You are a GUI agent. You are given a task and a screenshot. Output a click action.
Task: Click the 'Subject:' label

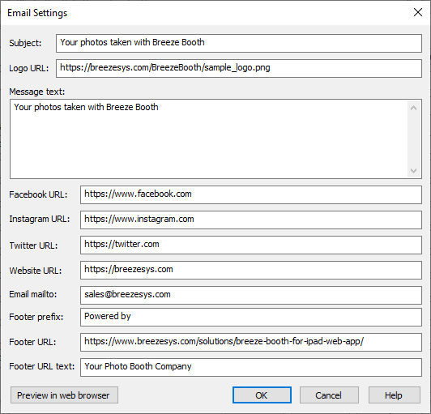point(25,43)
